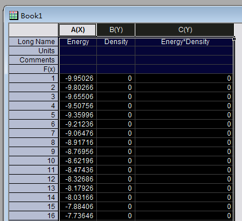Select the Units row header
This screenshot has width=242, height=221.
(x=34, y=51)
